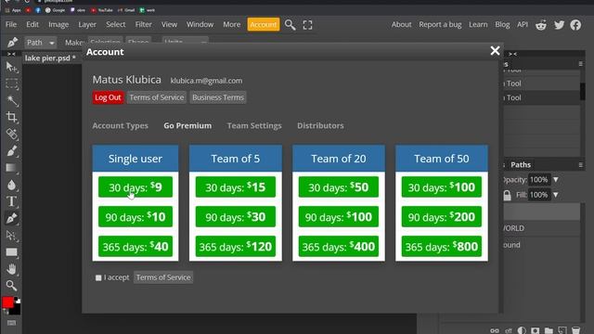The image size is (594, 334).
Task: Open the Layer menu
Action: [87, 24]
